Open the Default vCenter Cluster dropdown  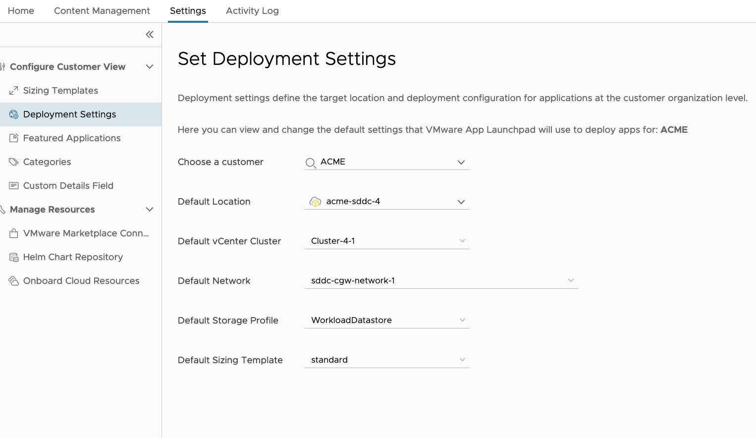[x=462, y=241]
